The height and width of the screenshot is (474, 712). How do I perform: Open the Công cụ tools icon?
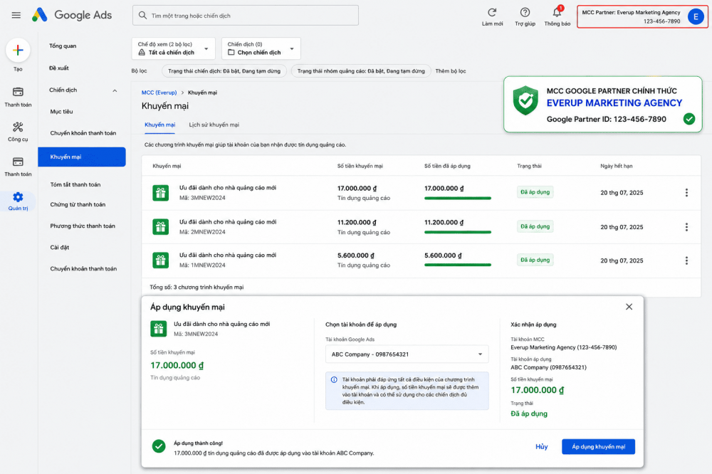click(x=18, y=127)
